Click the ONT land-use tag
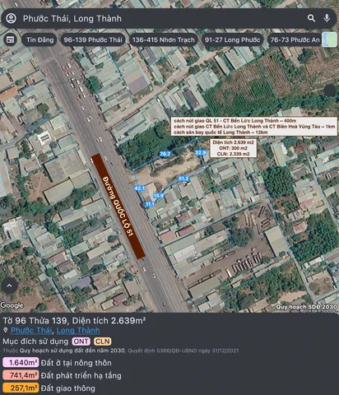This screenshot has width=339, height=395. pyautogui.click(x=81, y=342)
